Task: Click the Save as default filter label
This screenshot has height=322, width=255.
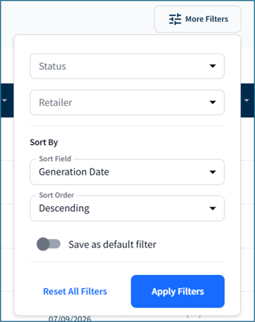Action: coord(112,245)
